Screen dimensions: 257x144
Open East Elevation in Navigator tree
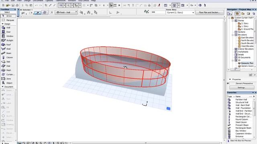coord(246,38)
